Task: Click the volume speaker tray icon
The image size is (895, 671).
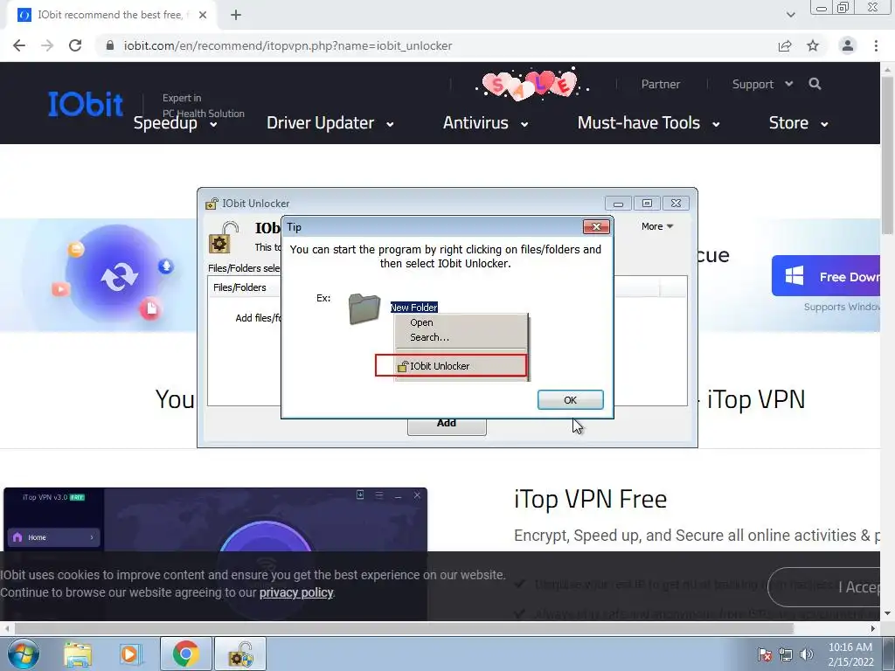Action: 806,655
